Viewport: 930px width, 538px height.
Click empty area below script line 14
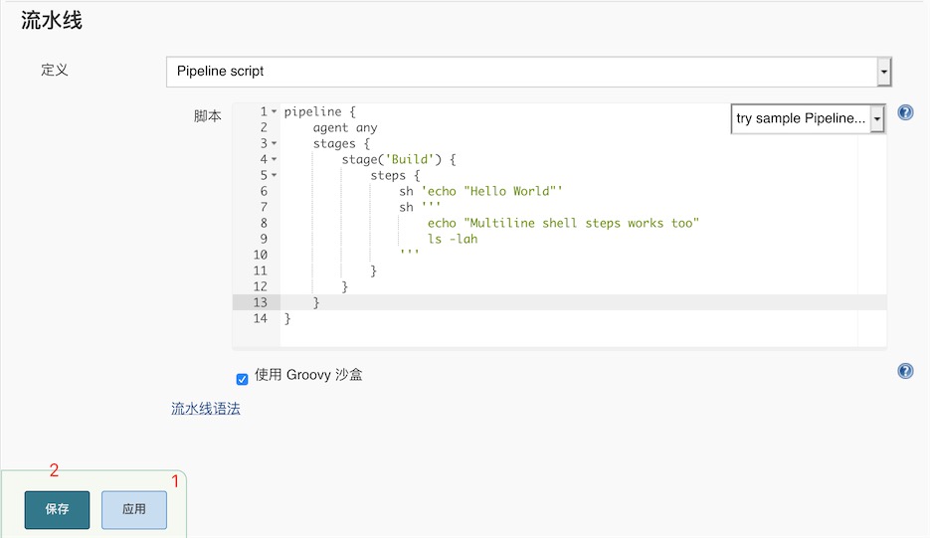pos(568,336)
